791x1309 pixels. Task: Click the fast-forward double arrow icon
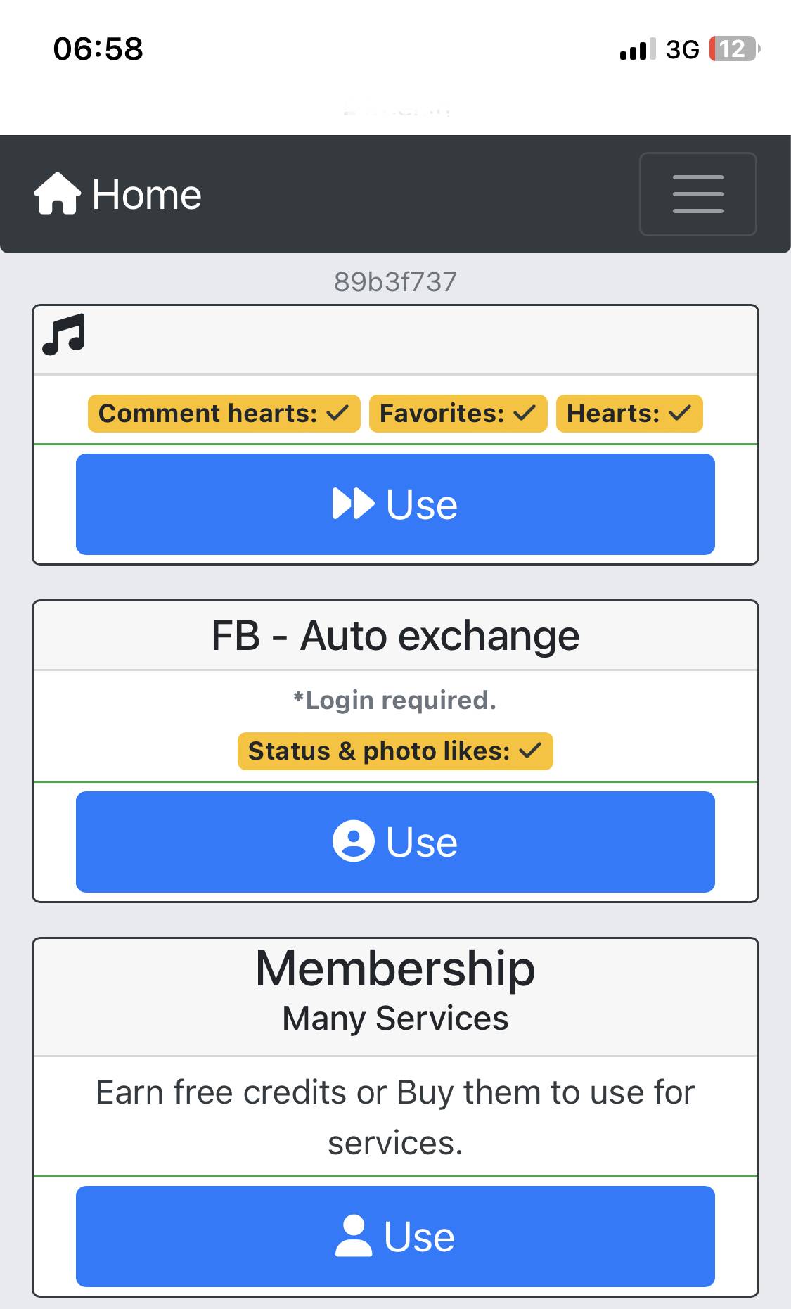click(x=353, y=504)
